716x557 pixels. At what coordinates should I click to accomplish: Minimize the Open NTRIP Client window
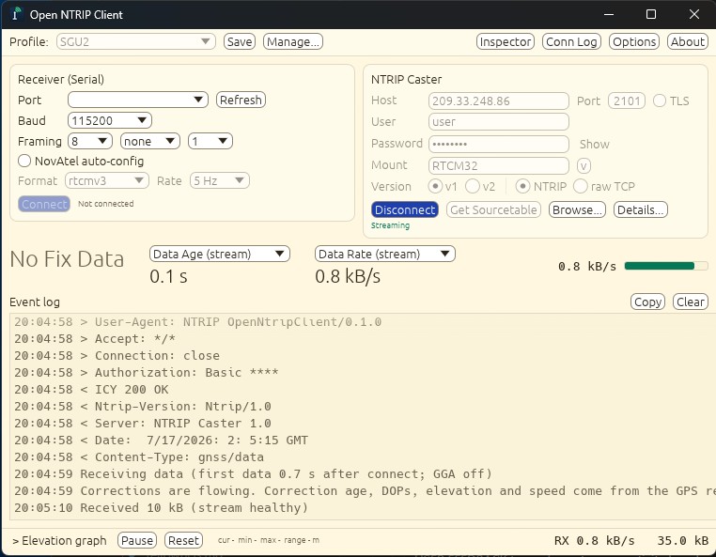(609, 14)
